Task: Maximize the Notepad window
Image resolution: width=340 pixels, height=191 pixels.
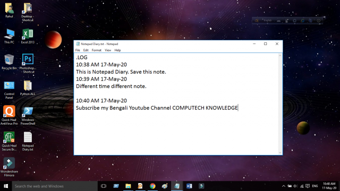Action: (x=266, y=44)
